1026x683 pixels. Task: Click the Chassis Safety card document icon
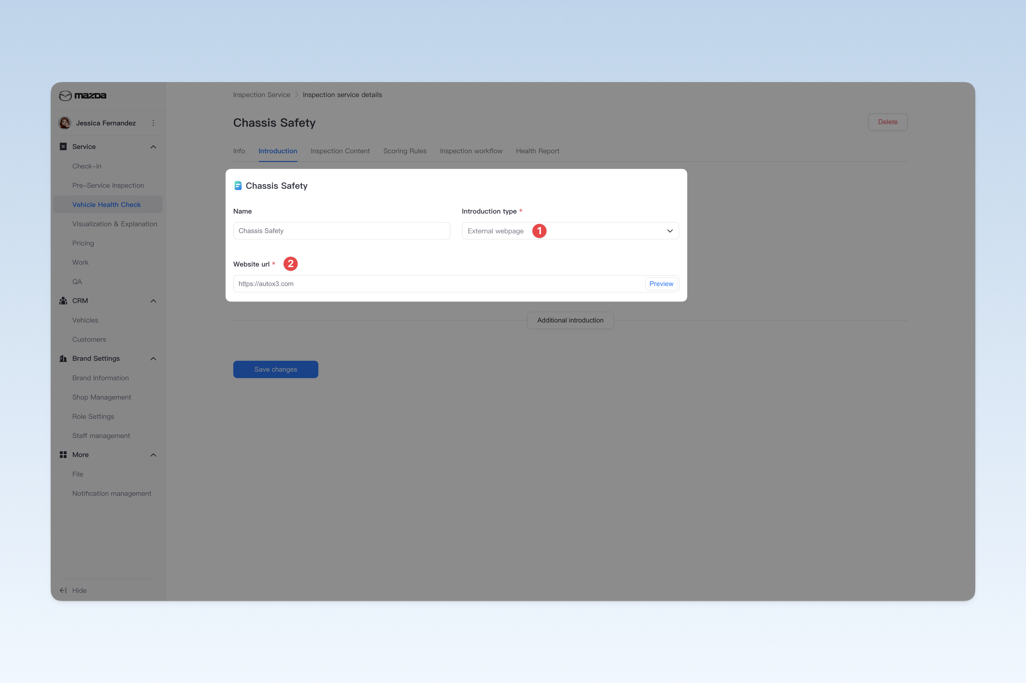238,185
